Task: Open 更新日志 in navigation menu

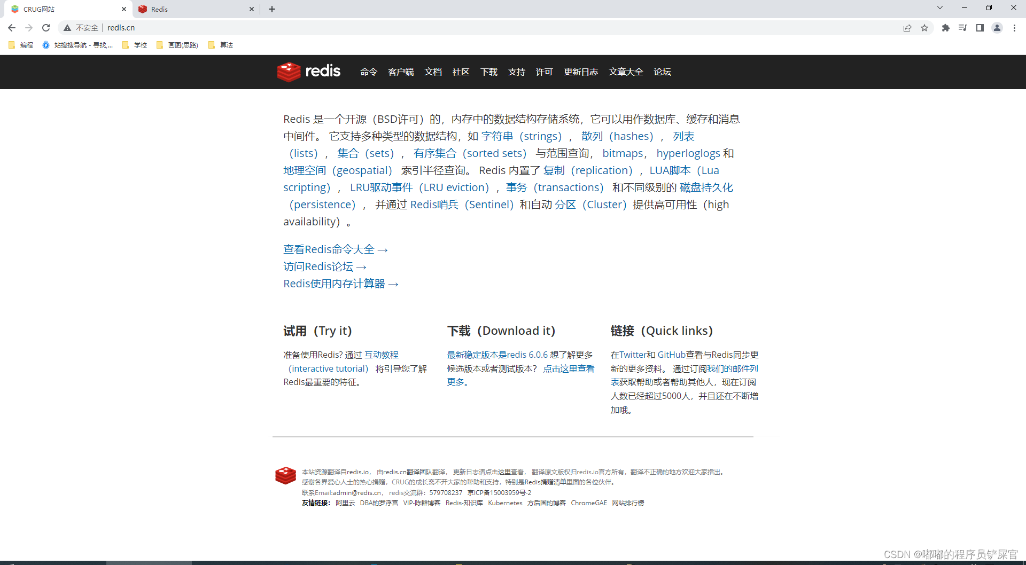Action: coord(581,72)
